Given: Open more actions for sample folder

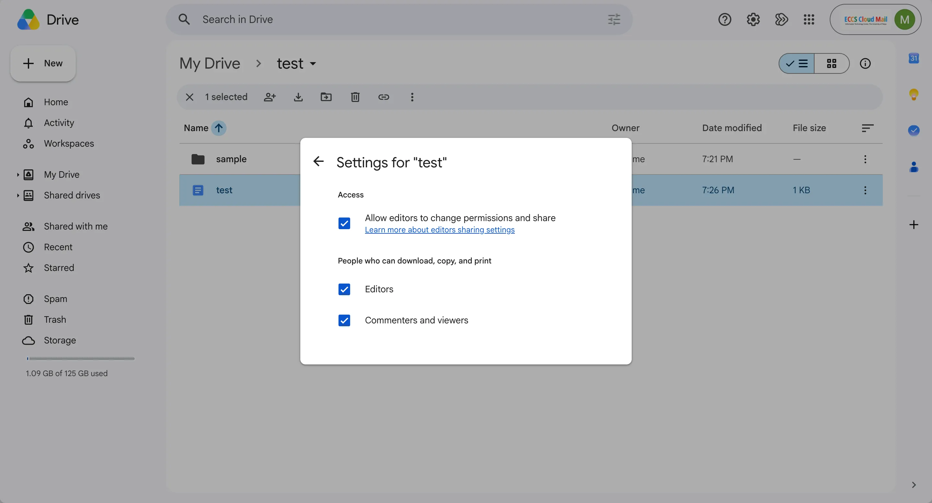Looking at the screenshot, I should click(x=865, y=159).
